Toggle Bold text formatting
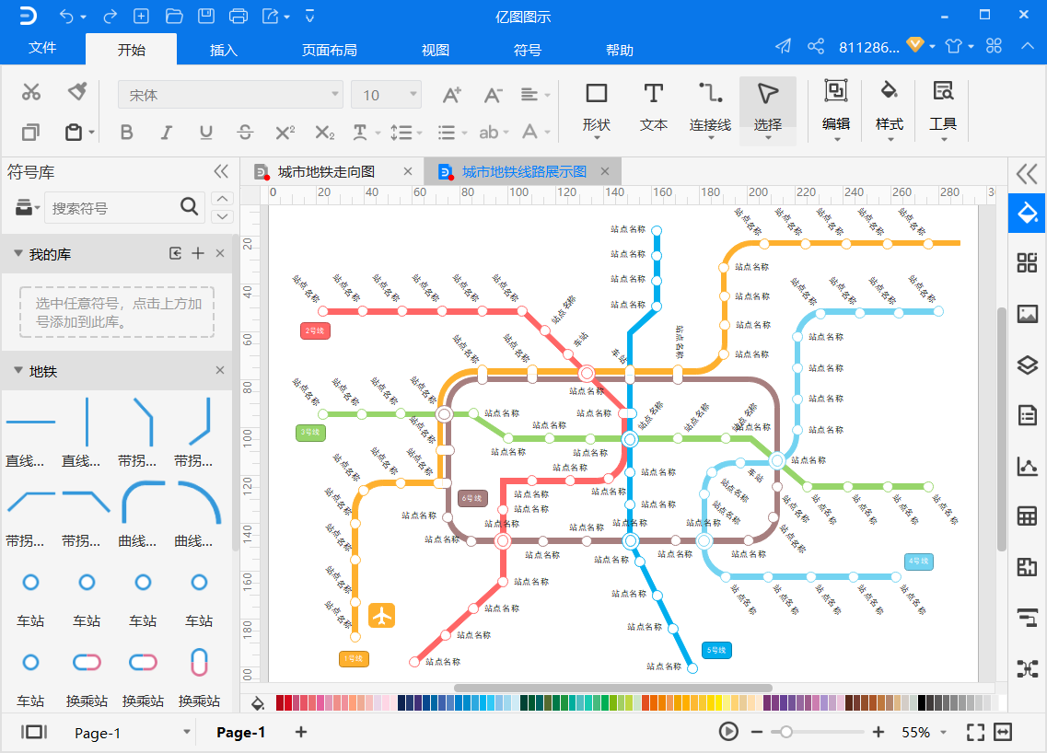Screen dimensions: 1047x753 126,133
